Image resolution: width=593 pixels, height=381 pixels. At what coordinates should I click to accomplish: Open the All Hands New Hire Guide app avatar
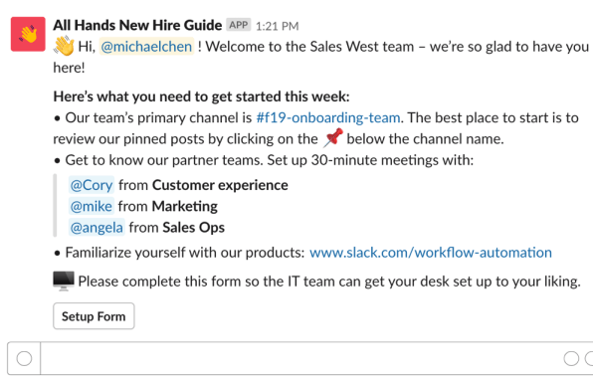coord(28,34)
